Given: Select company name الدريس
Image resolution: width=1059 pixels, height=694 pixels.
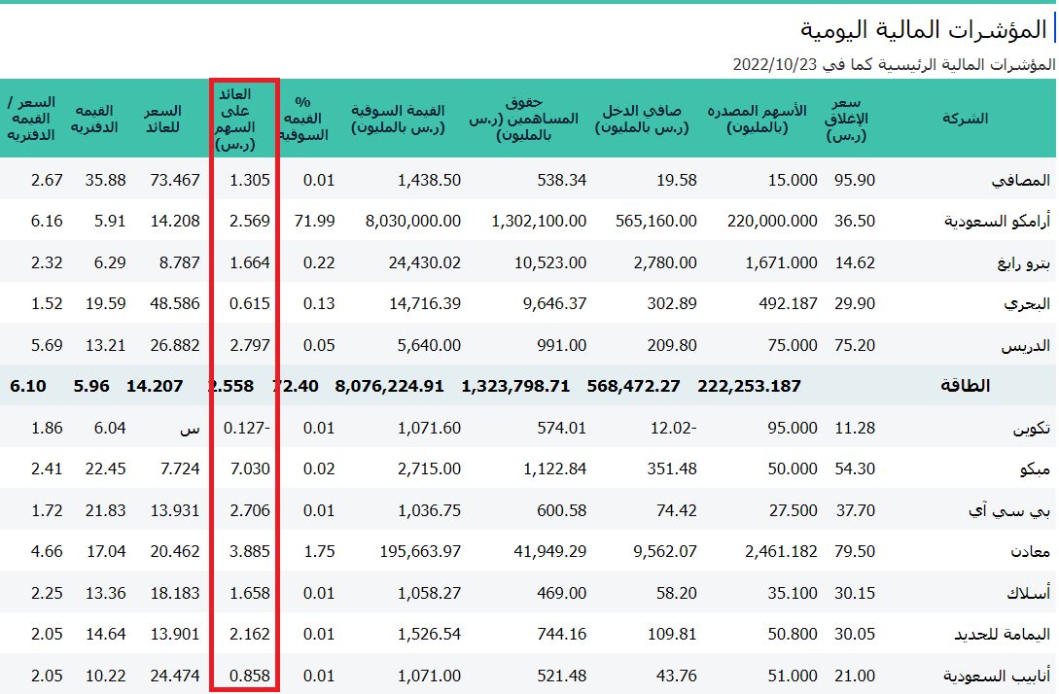Looking at the screenshot, I should tap(1025, 346).
